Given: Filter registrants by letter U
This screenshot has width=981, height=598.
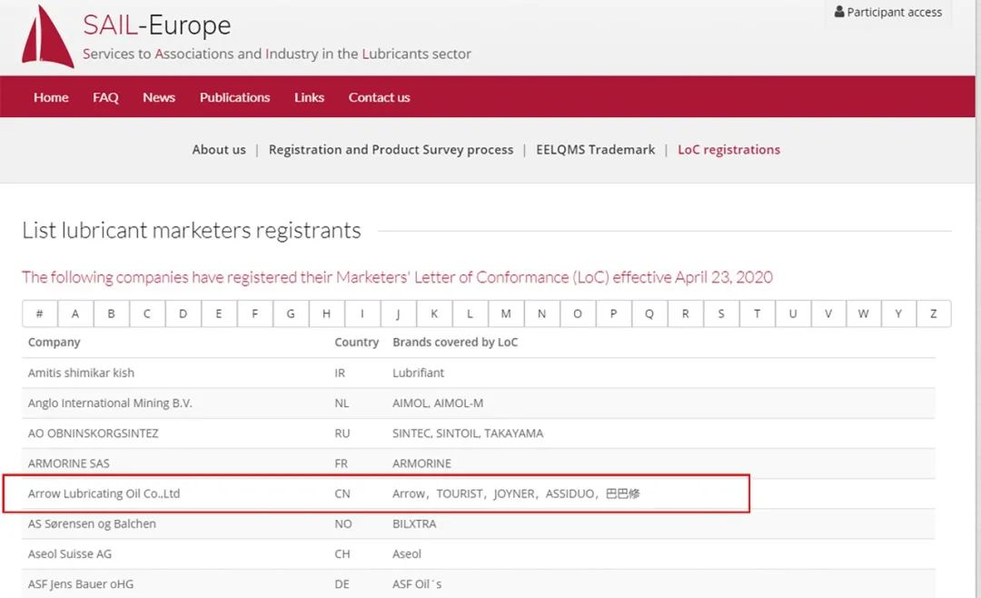Looking at the screenshot, I should 793,314.
